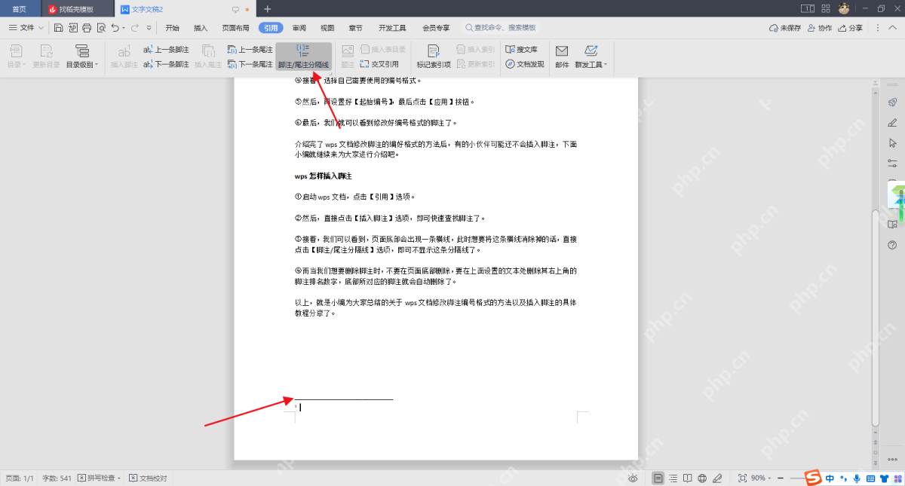Image resolution: width=905 pixels, height=486 pixels.
Task: Open the Member Exclusive (会员专享) tab
Action: click(x=436, y=28)
